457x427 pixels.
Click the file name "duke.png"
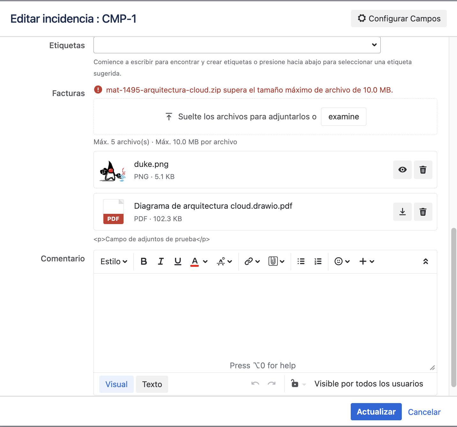[x=151, y=164]
